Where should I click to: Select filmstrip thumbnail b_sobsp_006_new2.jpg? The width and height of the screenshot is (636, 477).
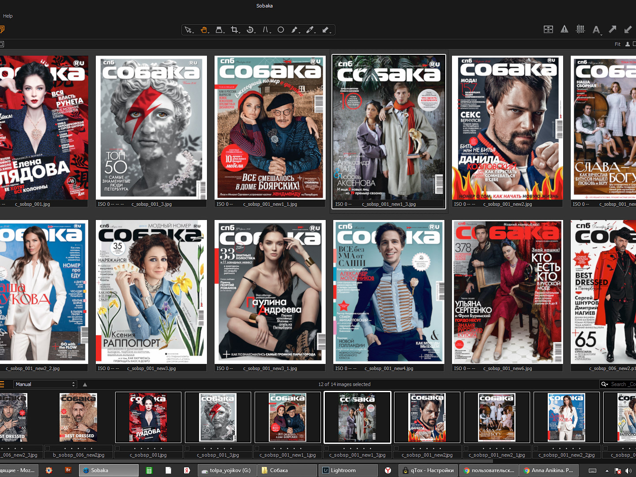point(79,417)
